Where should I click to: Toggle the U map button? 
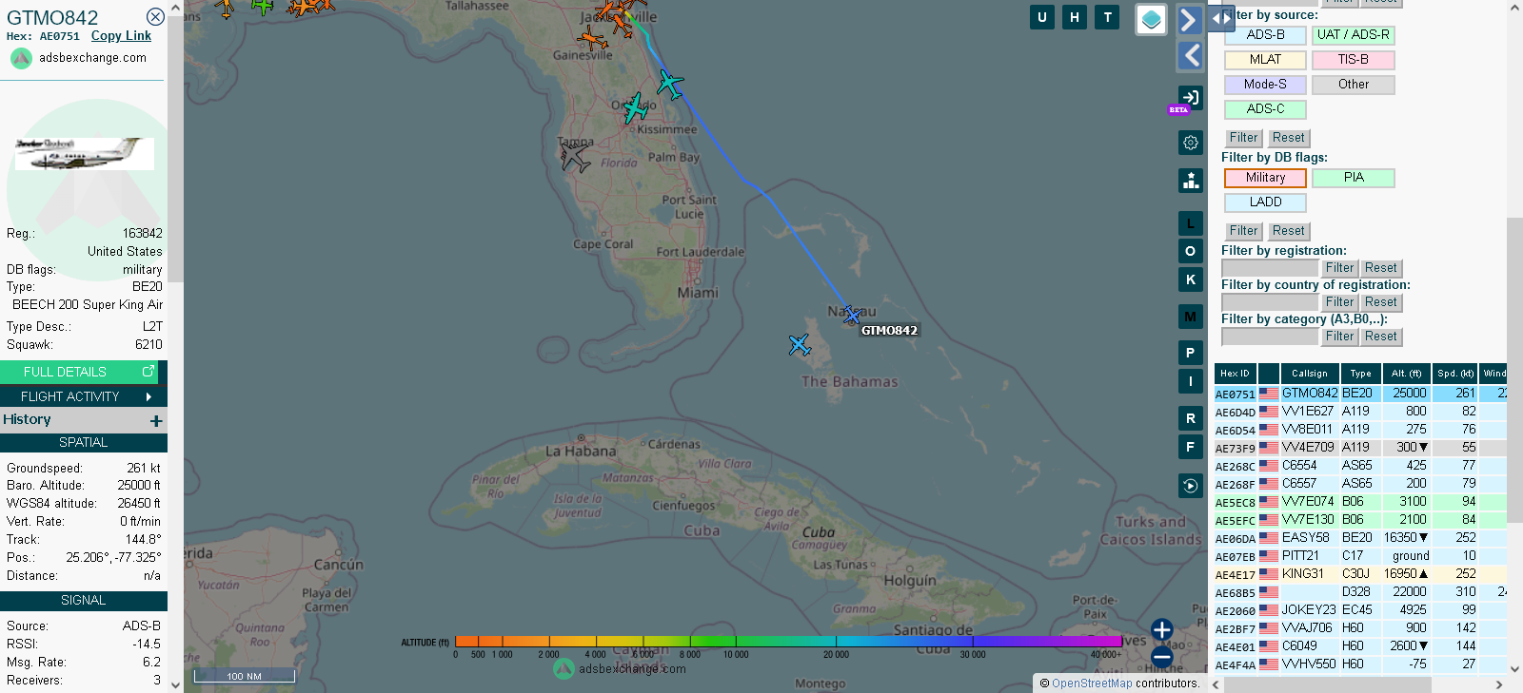1042,17
